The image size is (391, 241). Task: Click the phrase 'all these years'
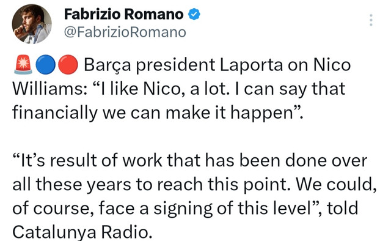pyautogui.click(x=72, y=185)
